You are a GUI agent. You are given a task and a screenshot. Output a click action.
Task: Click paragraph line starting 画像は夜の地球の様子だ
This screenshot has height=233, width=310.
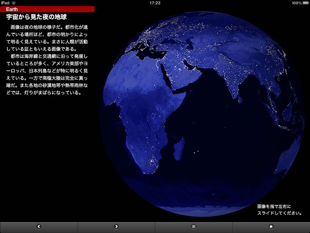pos(49,27)
